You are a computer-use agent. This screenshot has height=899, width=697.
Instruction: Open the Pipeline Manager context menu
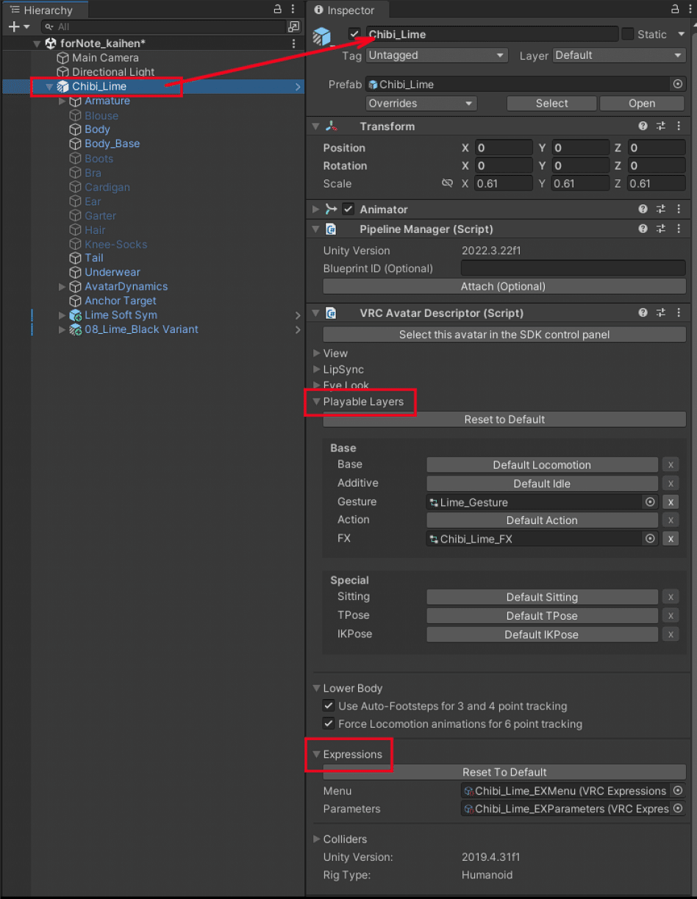[x=678, y=229]
